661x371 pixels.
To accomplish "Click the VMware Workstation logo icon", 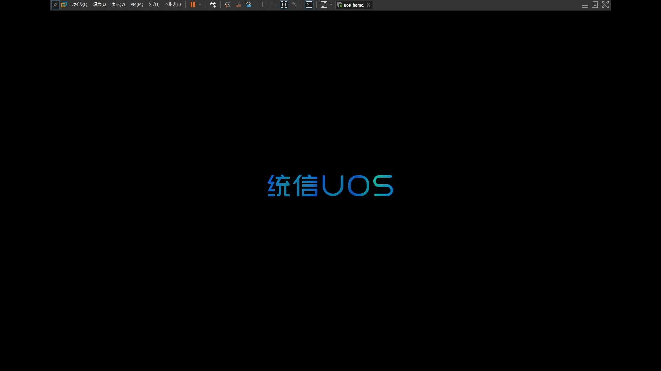I will [x=64, y=5].
